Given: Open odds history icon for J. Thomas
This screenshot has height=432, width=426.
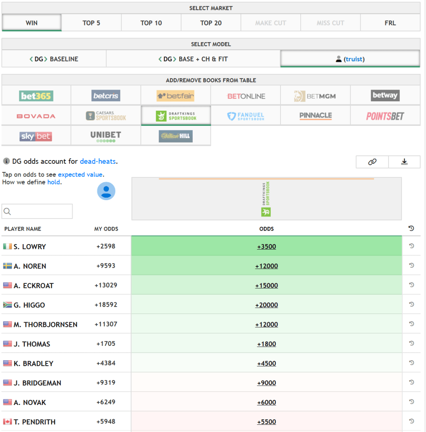Looking at the screenshot, I should [412, 344].
